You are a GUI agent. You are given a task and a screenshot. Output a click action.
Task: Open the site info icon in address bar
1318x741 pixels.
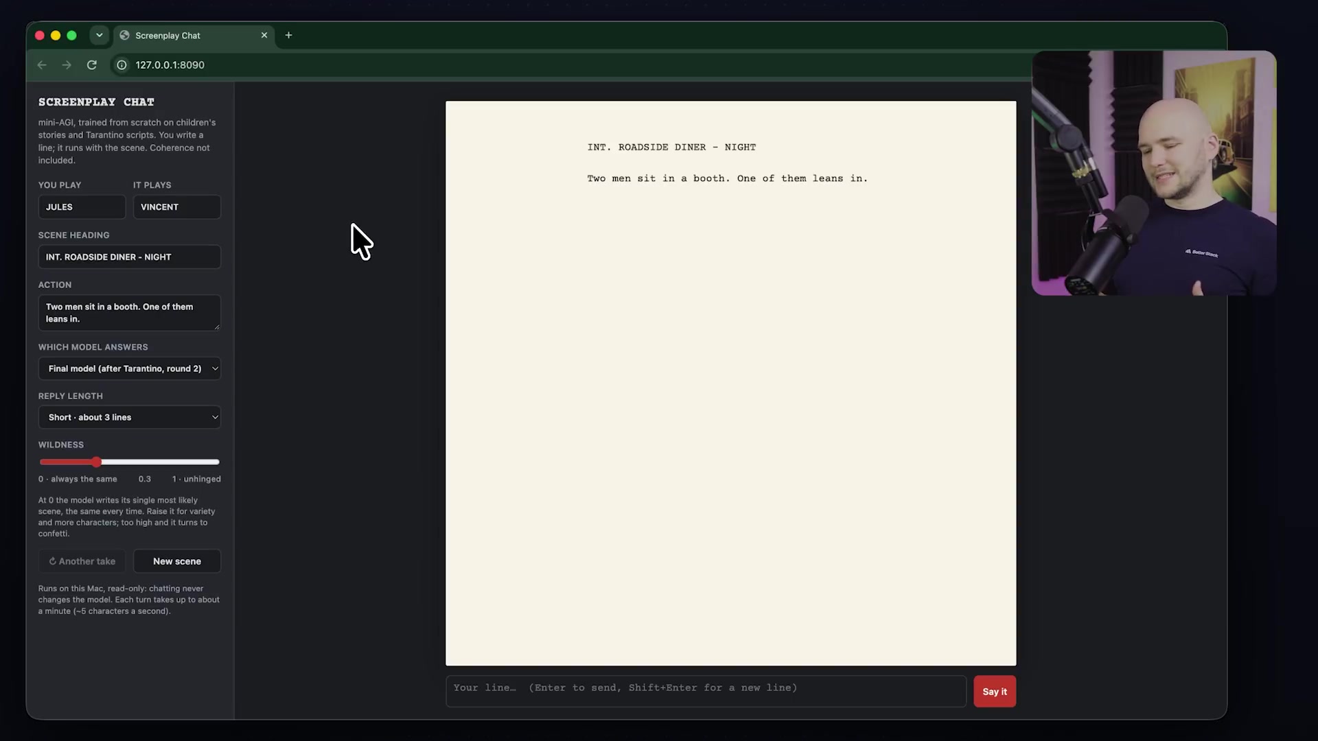(x=122, y=64)
